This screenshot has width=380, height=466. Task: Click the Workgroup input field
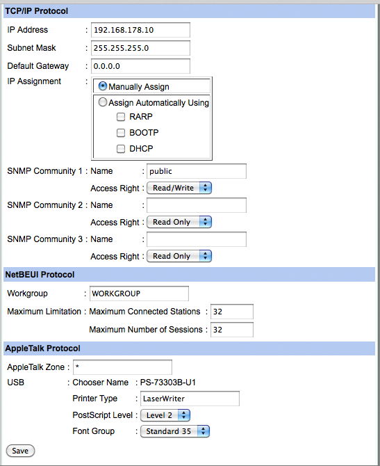tap(139, 294)
